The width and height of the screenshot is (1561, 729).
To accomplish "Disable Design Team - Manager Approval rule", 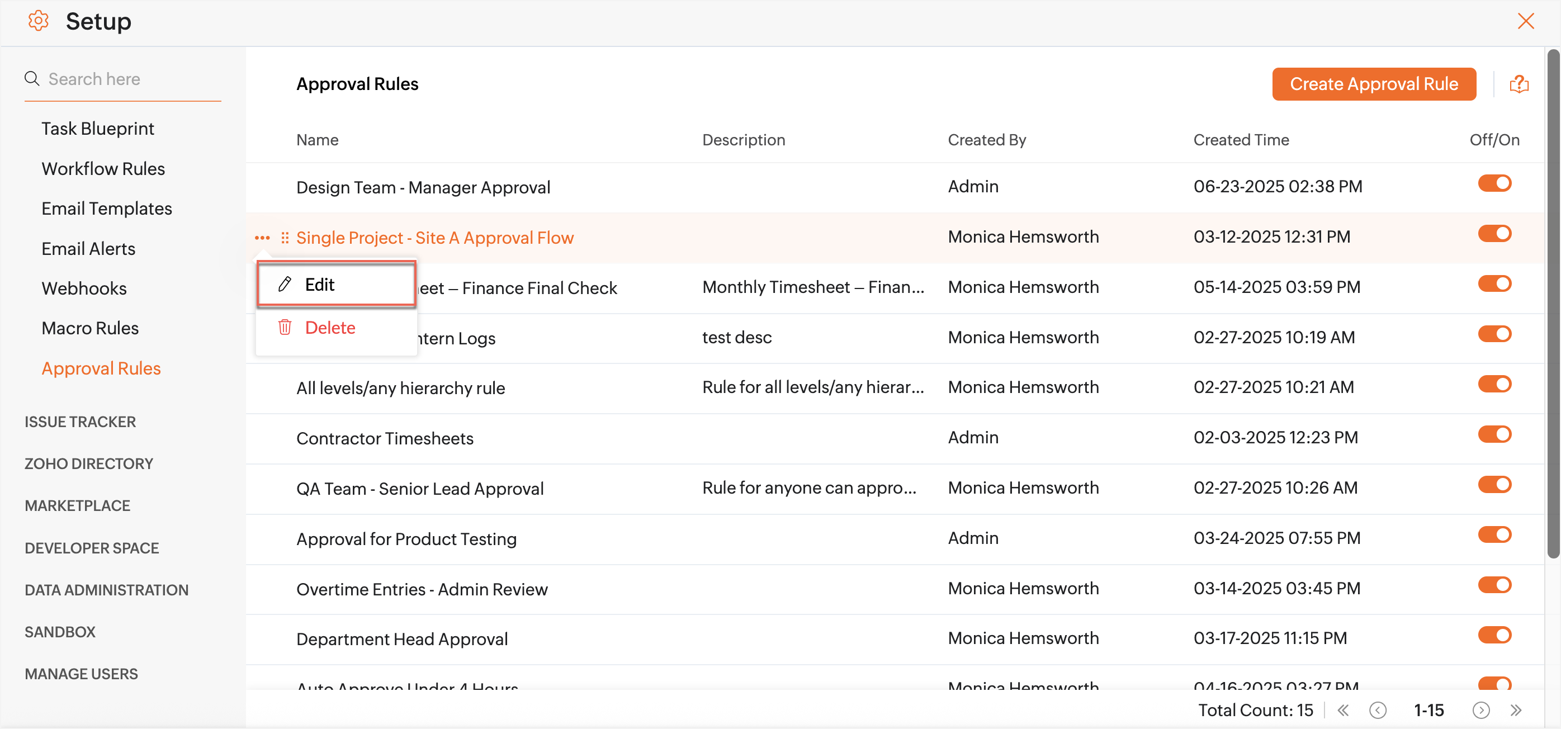I will click(1494, 183).
